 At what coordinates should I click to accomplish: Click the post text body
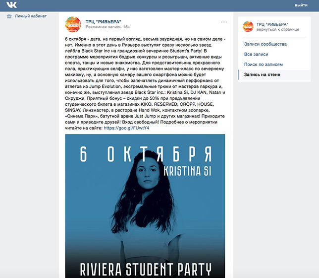click(145, 83)
